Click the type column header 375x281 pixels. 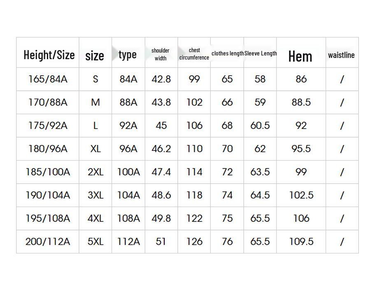[x=128, y=54]
